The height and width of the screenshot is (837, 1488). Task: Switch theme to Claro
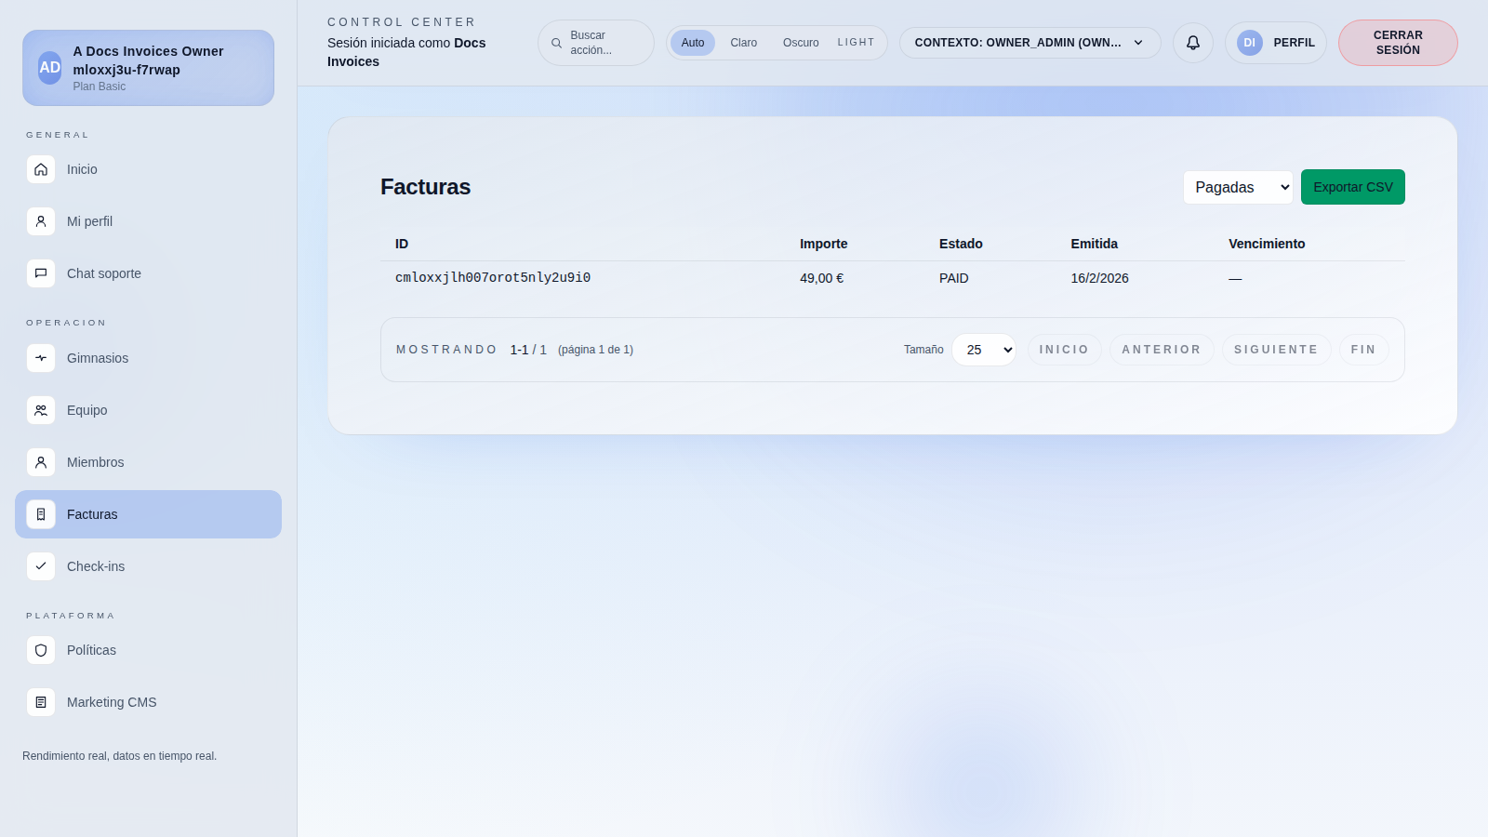743,42
